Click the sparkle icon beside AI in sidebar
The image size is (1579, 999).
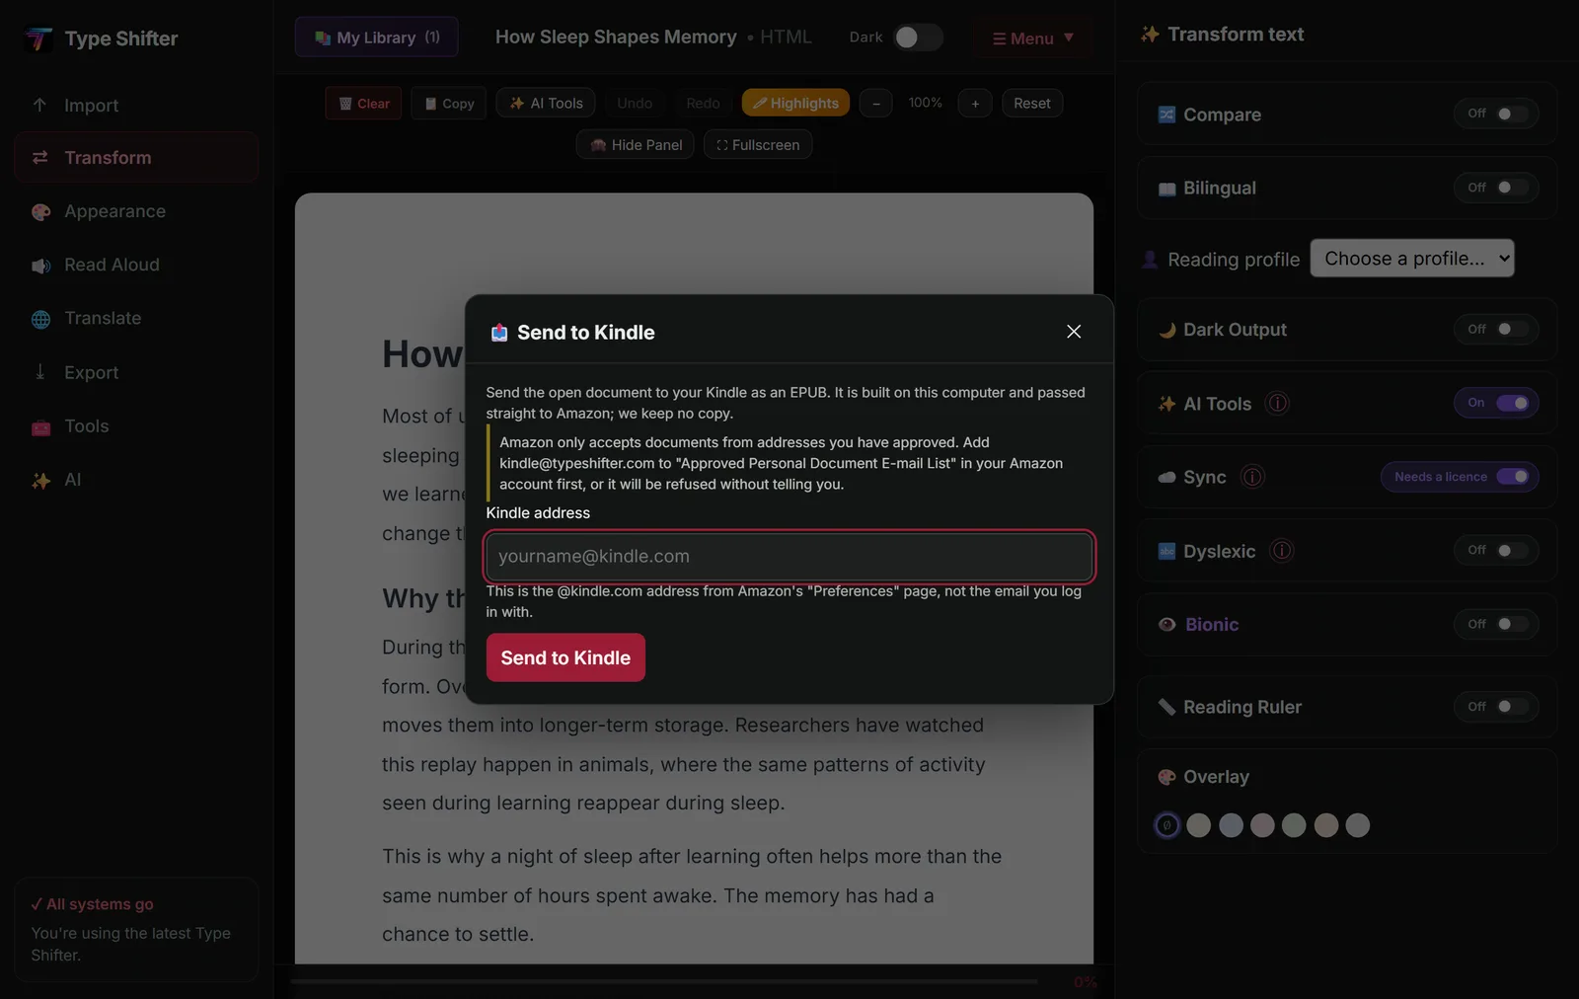[40, 481]
